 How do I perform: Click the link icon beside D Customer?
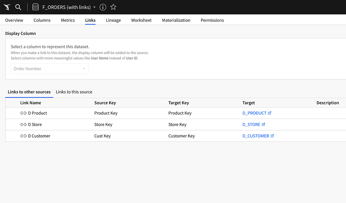pyautogui.click(x=23, y=136)
